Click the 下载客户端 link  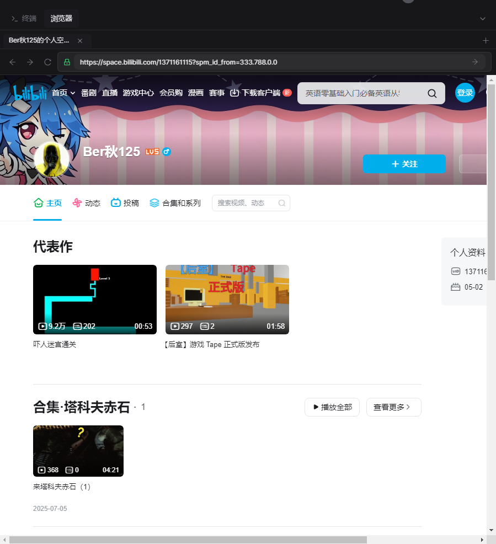[x=261, y=93]
